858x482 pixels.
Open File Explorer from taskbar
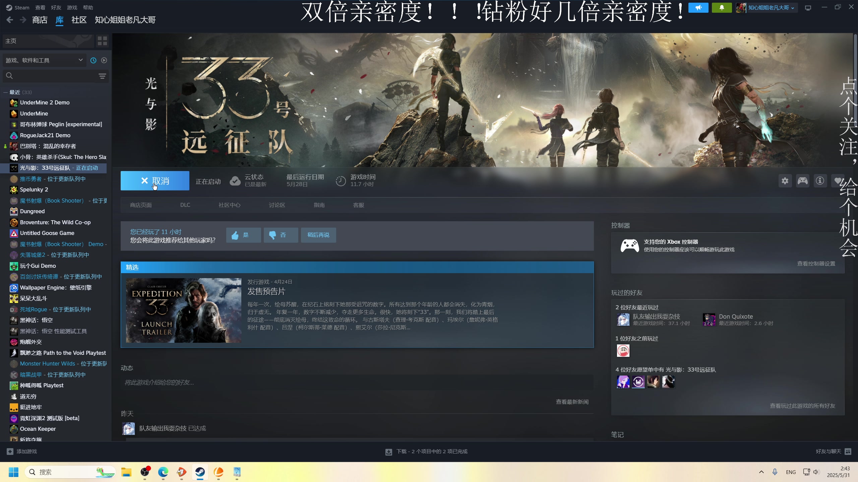pyautogui.click(x=126, y=472)
